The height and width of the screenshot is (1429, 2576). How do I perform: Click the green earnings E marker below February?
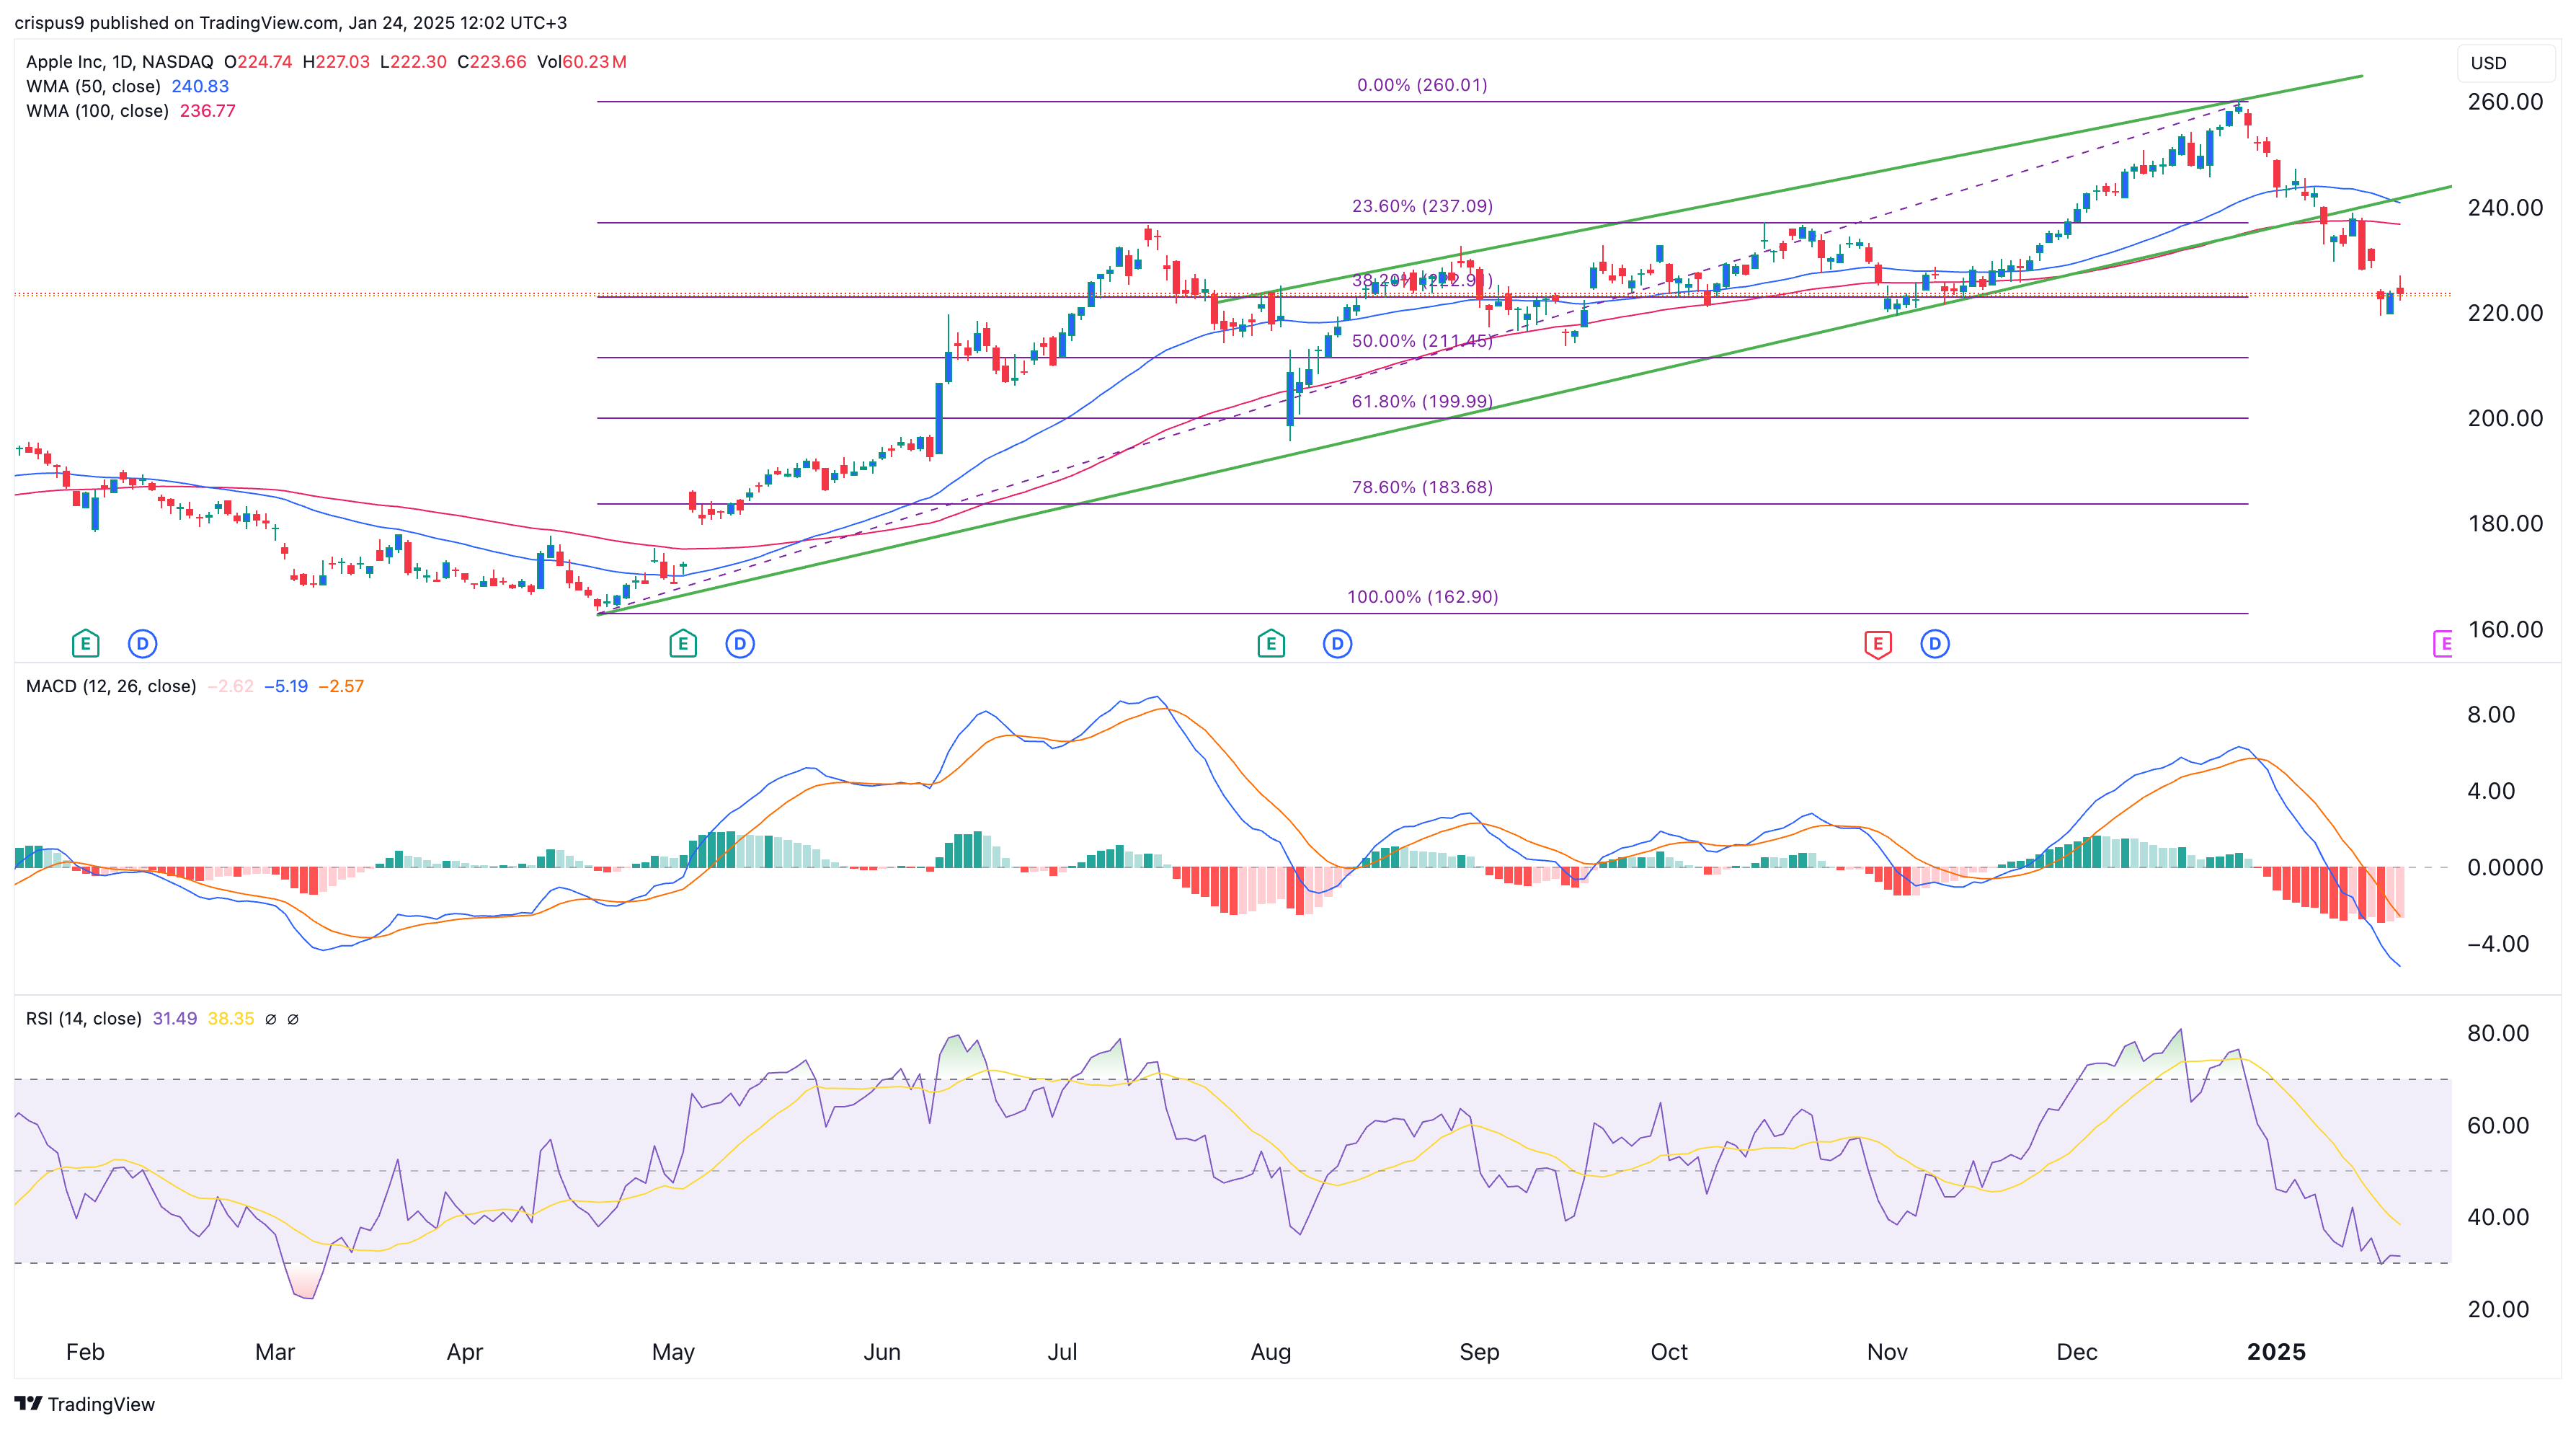[x=86, y=644]
